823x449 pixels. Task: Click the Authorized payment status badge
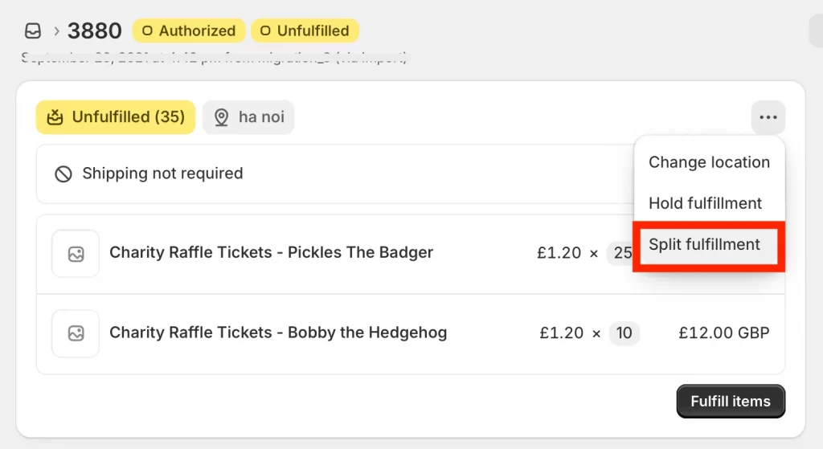189,31
